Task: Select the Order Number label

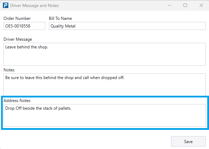Action: [17, 18]
